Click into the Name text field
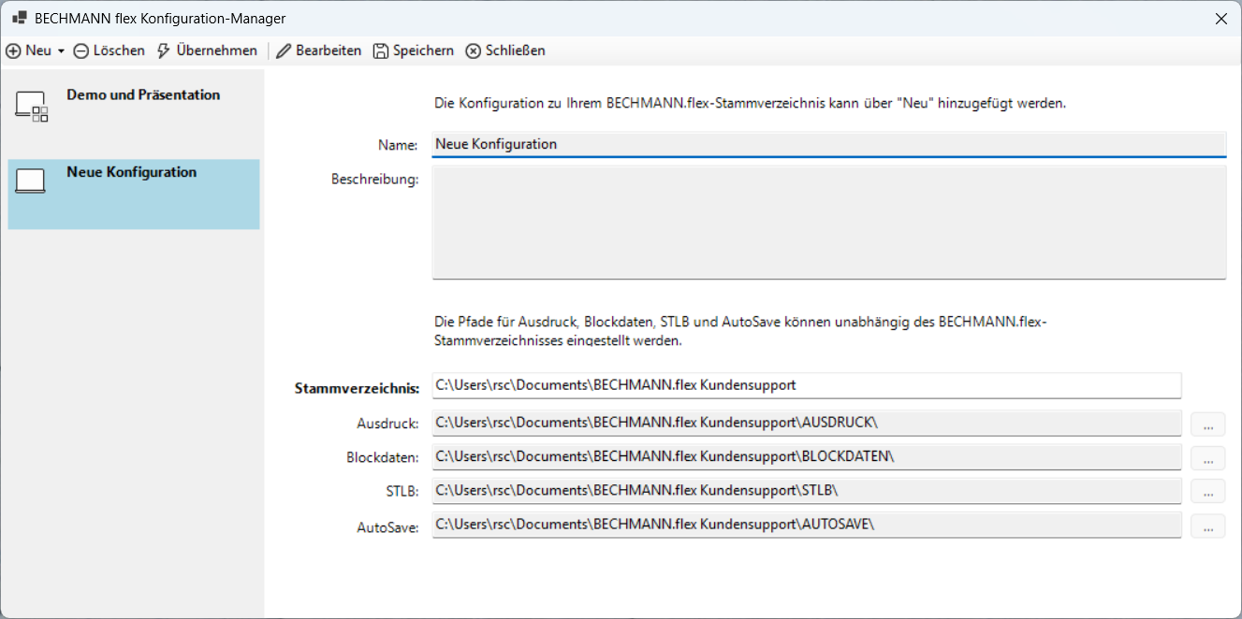This screenshot has height=619, width=1242. point(827,145)
